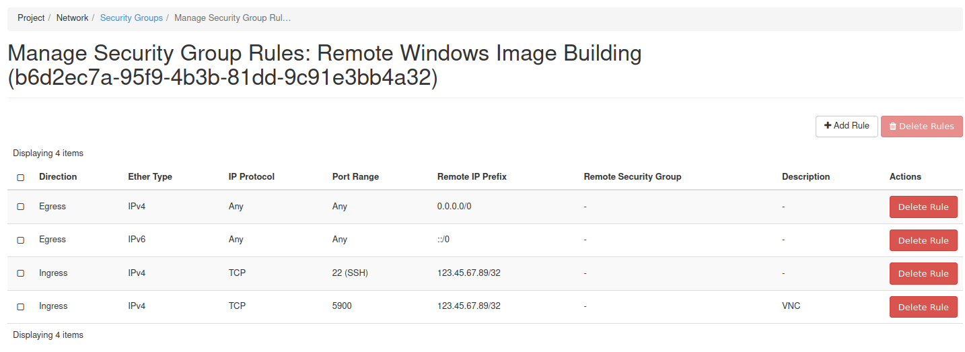Click the Manage Security Group Rul… breadcrumb
Screen dimensions: 965x352
coord(232,18)
